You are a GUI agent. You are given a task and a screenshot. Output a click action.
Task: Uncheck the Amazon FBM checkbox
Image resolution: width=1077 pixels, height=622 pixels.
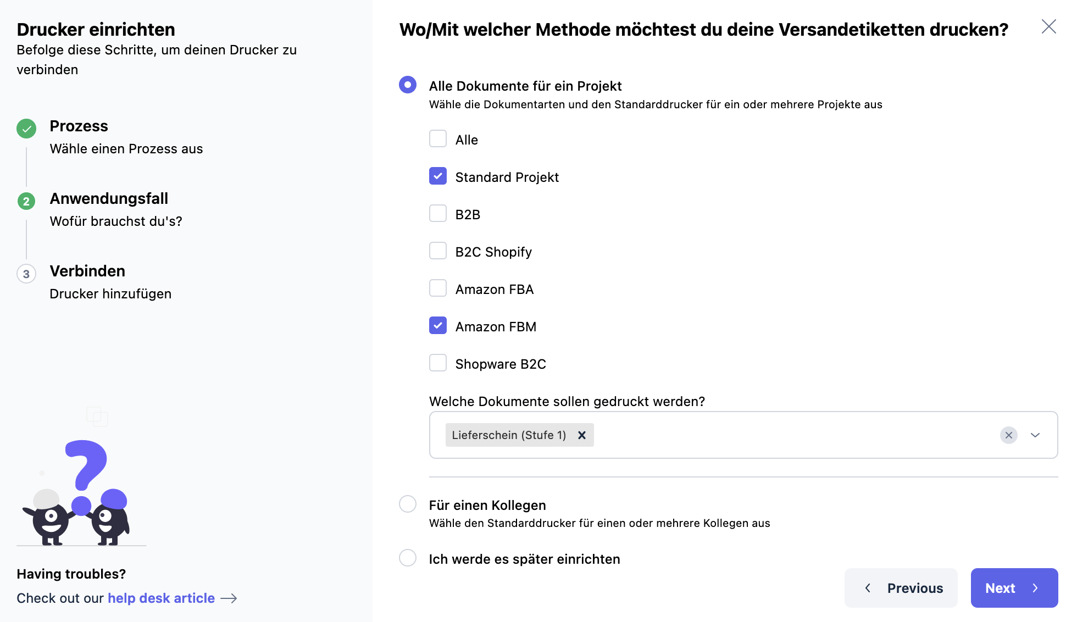pos(438,326)
